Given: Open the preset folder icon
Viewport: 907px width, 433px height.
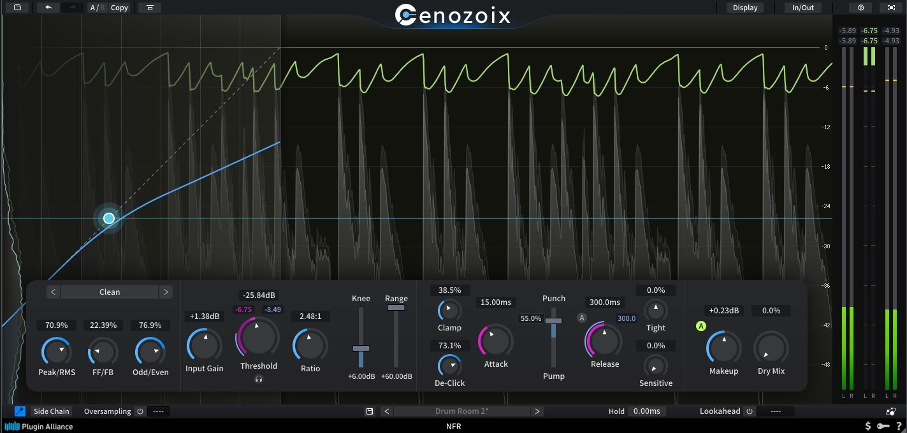Looking at the screenshot, I should pyautogui.click(x=17, y=8).
